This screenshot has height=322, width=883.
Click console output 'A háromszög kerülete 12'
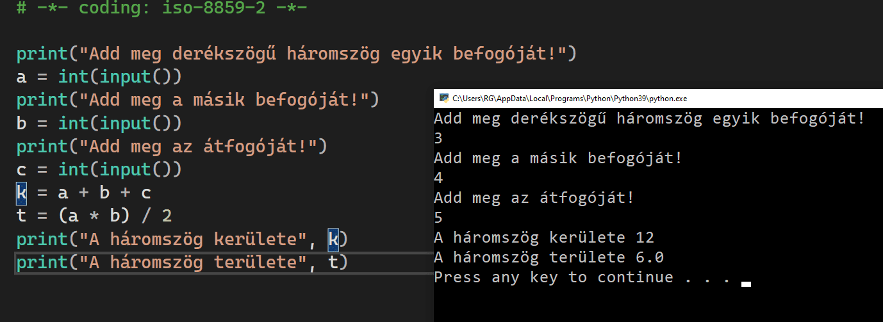point(543,237)
